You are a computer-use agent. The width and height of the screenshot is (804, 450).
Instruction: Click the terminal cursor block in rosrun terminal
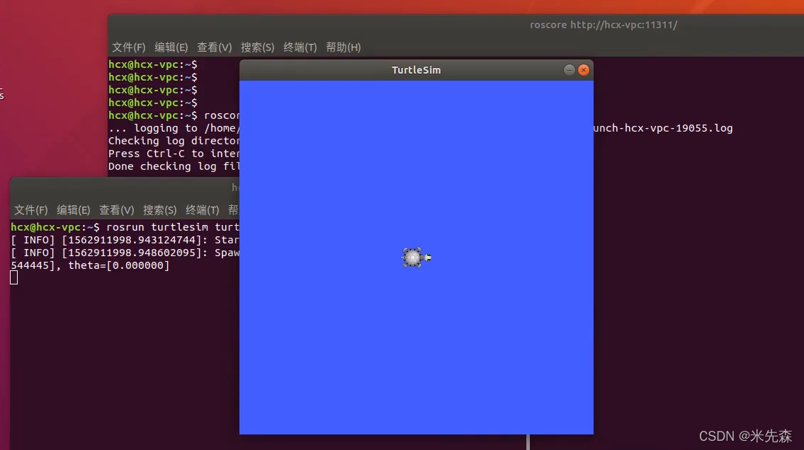[x=14, y=277]
